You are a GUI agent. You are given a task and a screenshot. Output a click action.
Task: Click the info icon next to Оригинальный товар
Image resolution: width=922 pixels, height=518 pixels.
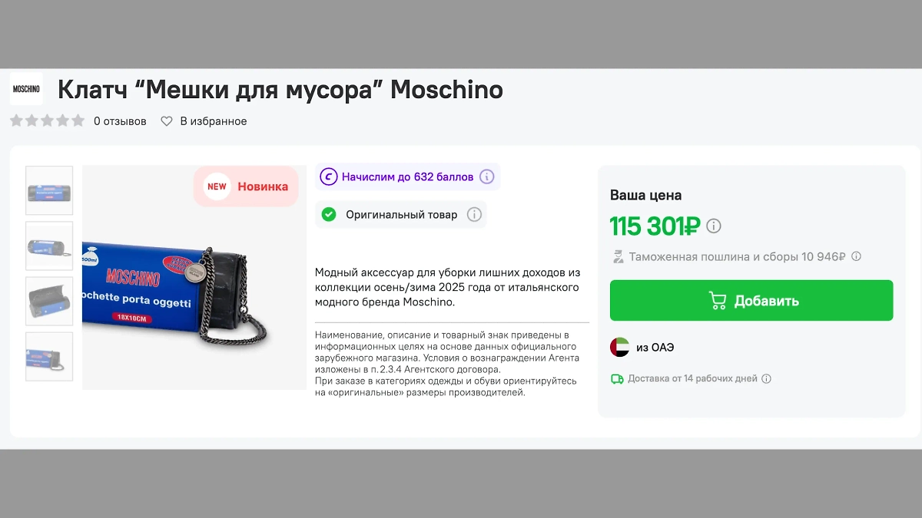(474, 215)
